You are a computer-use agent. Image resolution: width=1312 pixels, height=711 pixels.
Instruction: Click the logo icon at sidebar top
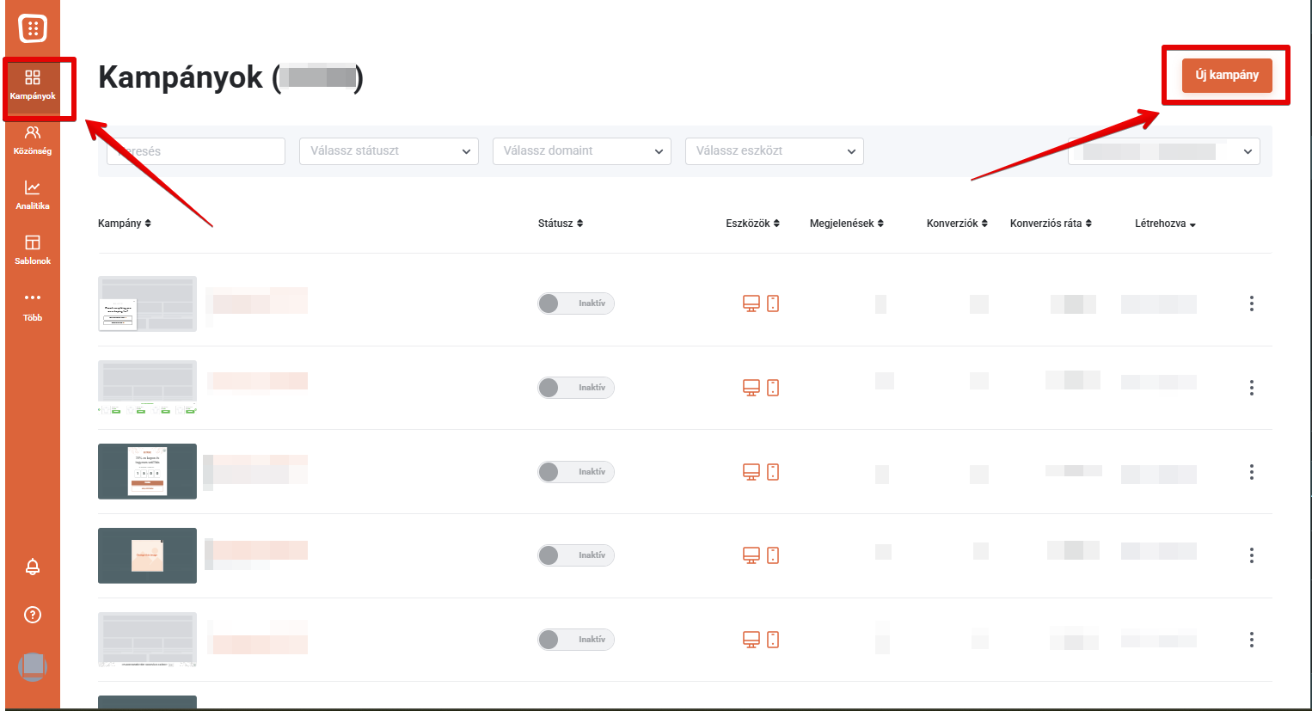click(x=33, y=28)
